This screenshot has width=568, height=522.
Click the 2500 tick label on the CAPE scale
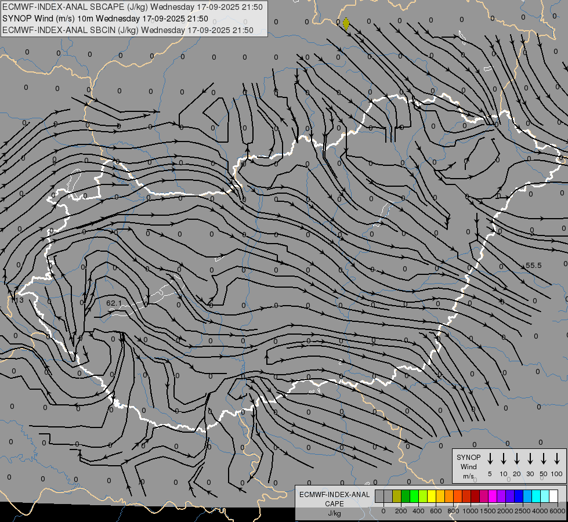523,511
